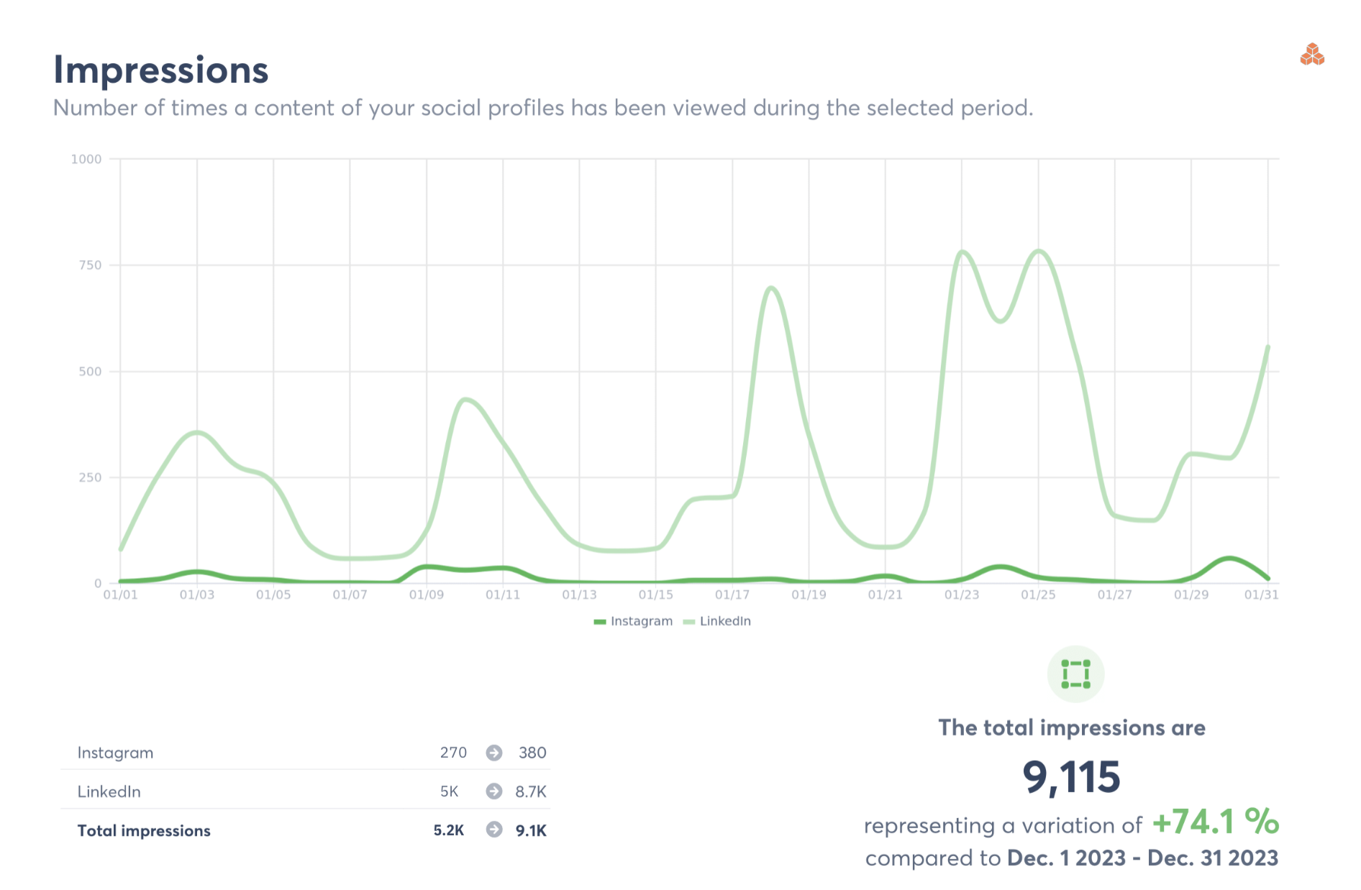1361x890 pixels.
Task: Select the Instagram row label in table
Action: (x=115, y=753)
